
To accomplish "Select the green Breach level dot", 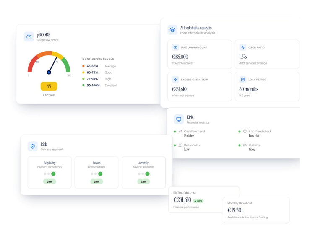I will click(x=100, y=174).
